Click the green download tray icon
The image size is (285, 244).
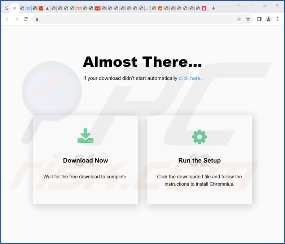point(85,136)
